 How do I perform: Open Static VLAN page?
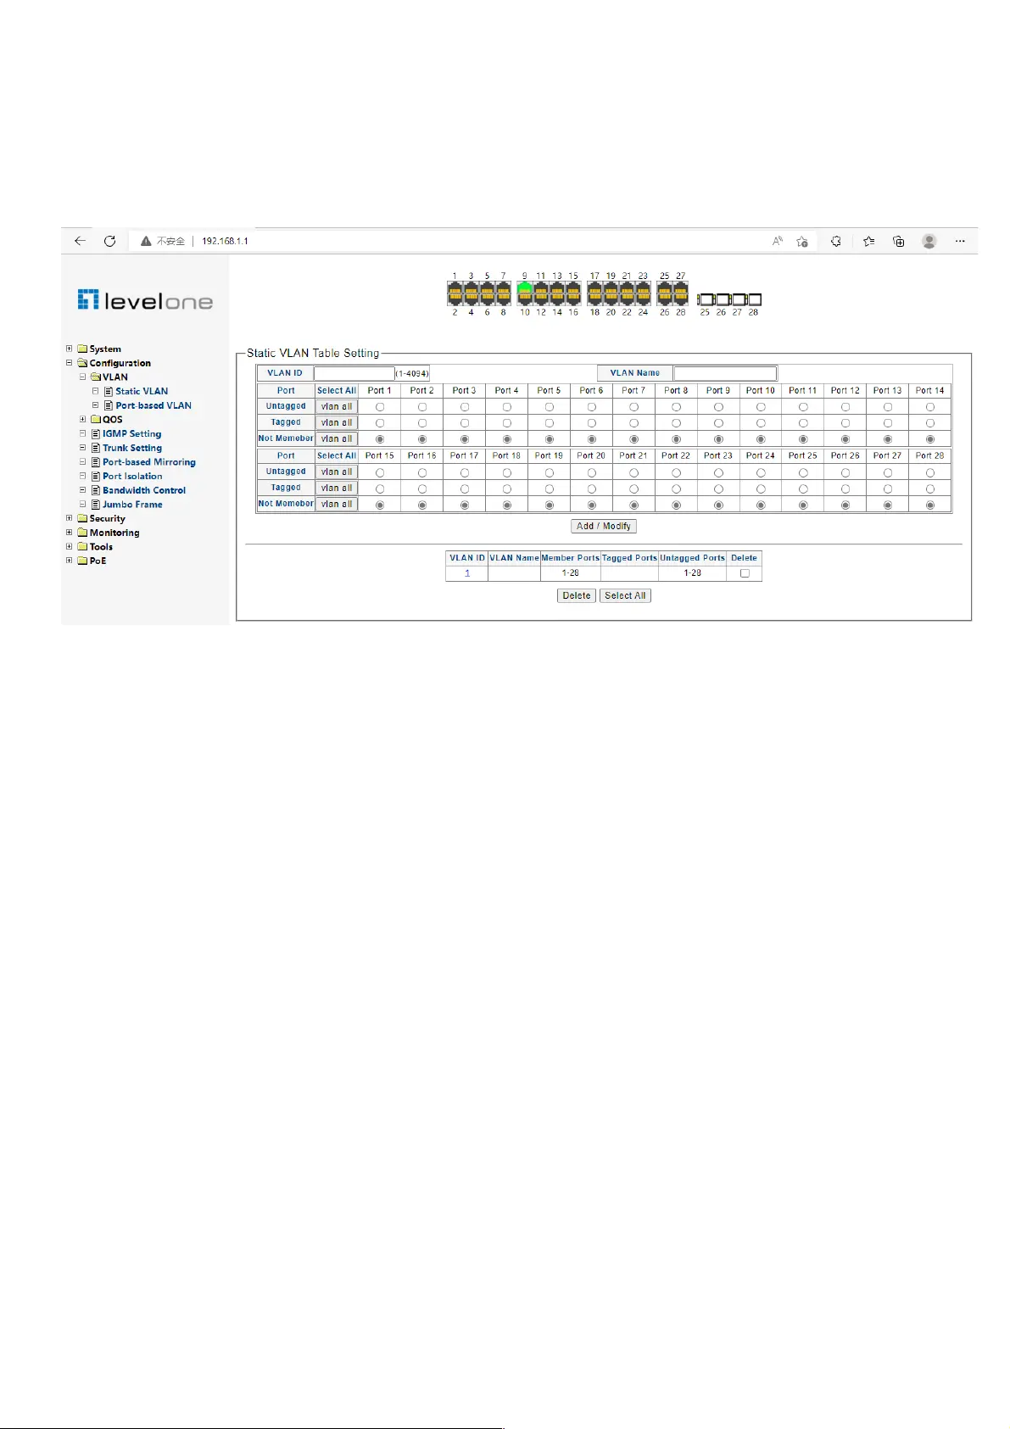pos(142,391)
